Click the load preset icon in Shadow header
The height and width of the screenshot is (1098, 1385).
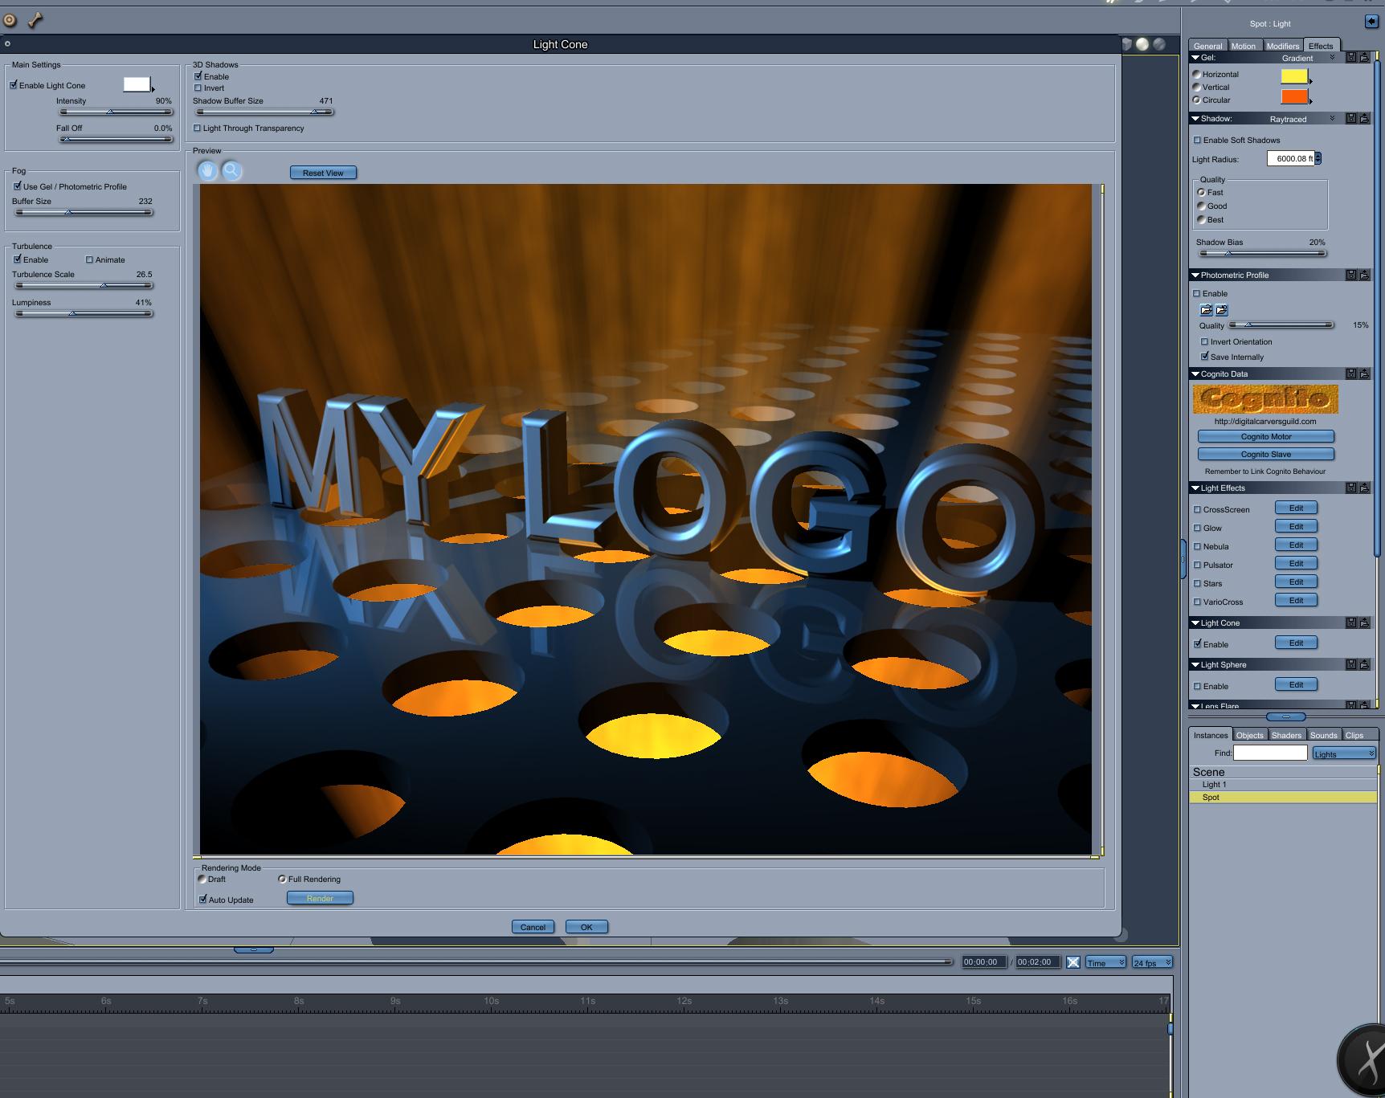tap(1364, 118)
